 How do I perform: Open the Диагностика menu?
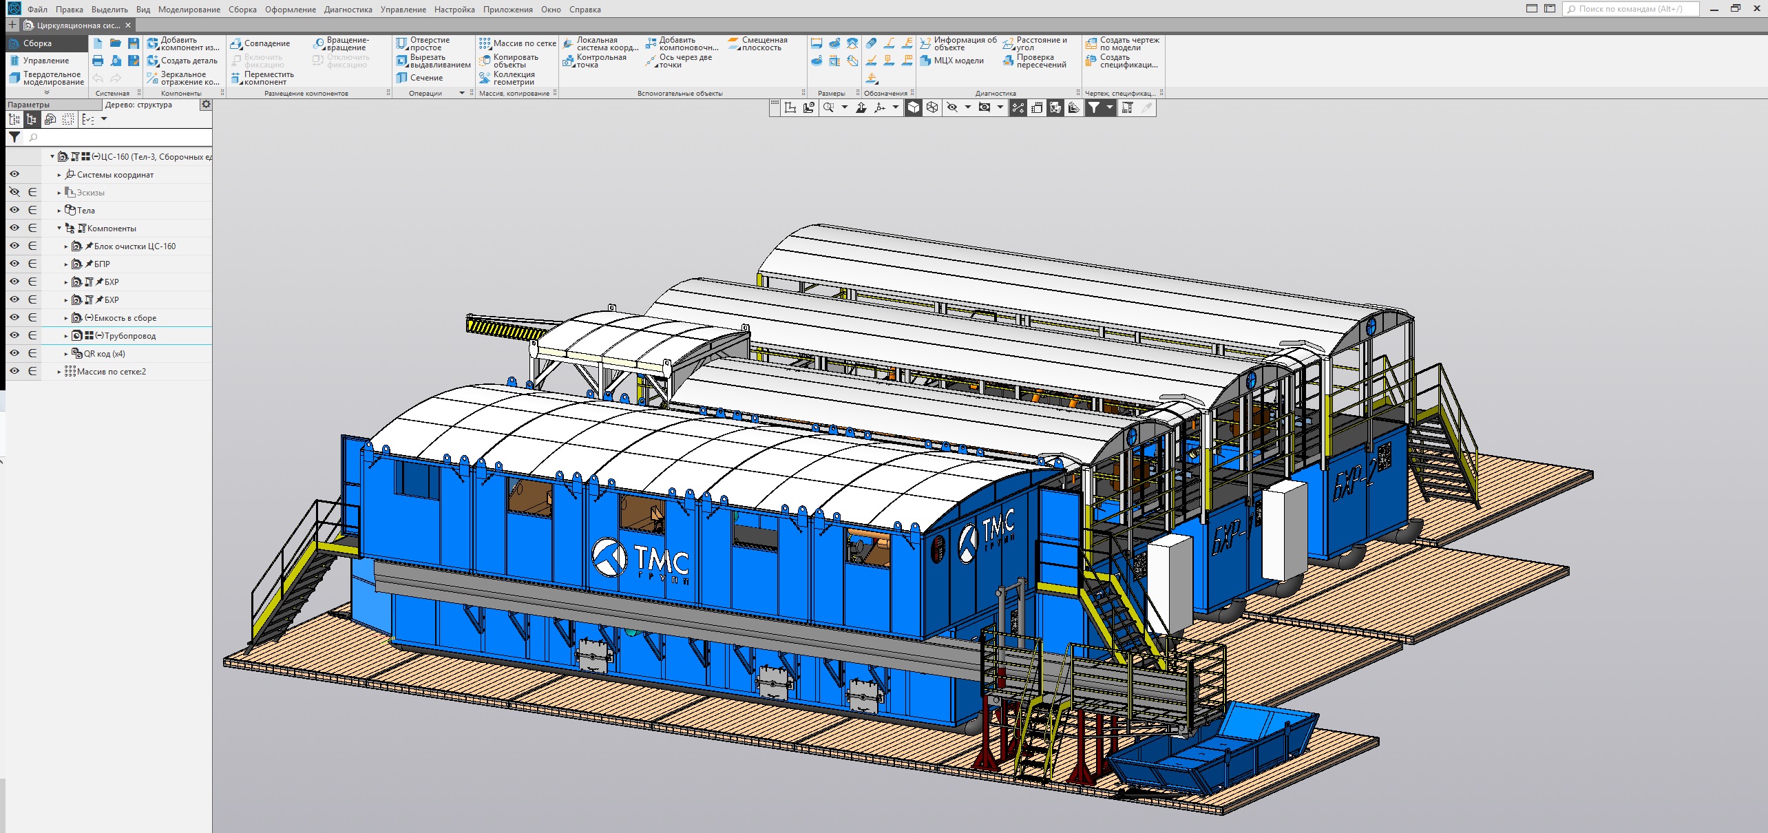348,10
